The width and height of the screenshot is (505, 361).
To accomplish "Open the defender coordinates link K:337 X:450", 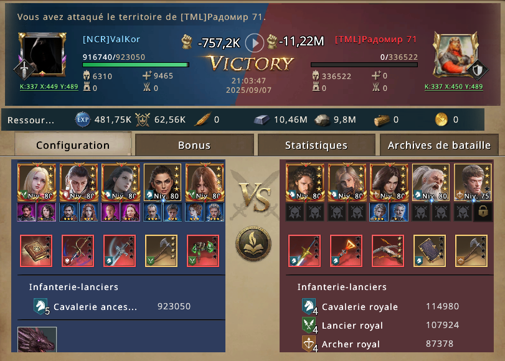I will (453, 87).
